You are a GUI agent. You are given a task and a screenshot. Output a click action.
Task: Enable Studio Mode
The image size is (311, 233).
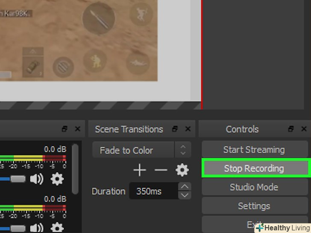point(255,187)
